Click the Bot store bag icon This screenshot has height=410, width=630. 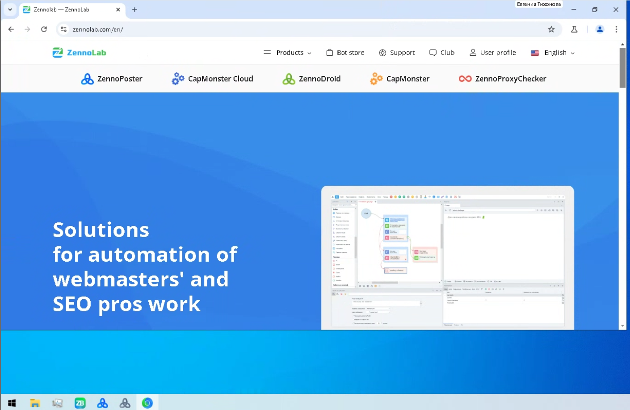coord(330,52)
